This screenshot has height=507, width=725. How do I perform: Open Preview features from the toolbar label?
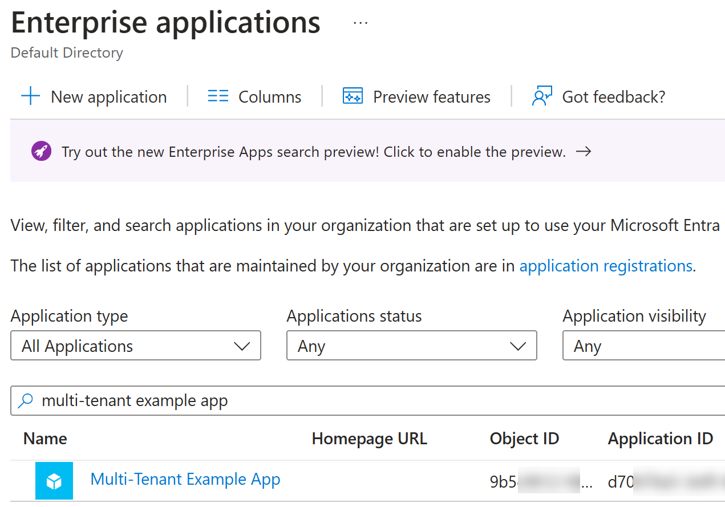pos(432,97)
